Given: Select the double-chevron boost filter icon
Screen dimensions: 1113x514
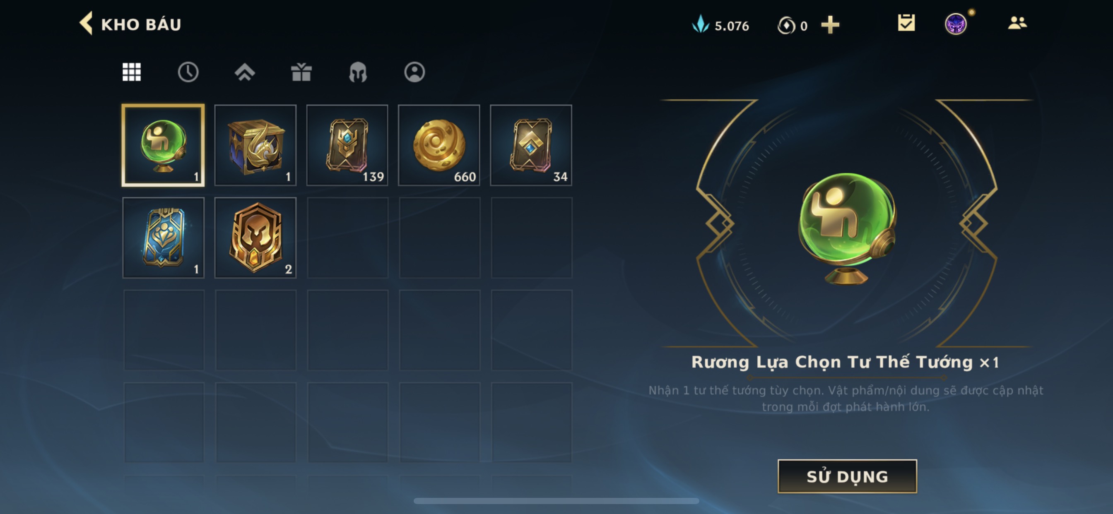Looking at the screenshot, I should pyautogui.click(x=245, y=72).
